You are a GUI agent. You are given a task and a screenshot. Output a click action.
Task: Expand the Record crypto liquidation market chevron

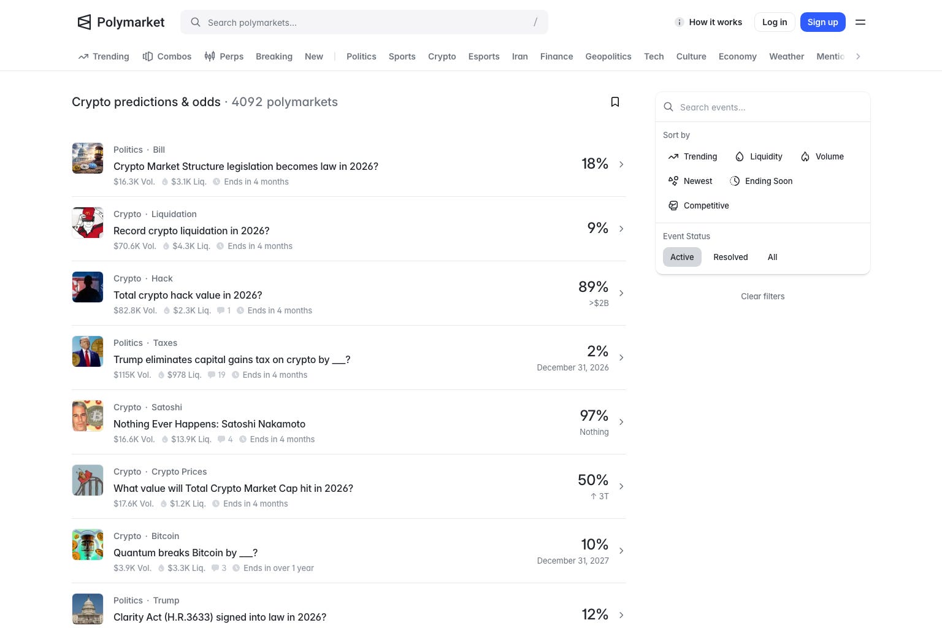click(x=621, y=229)
